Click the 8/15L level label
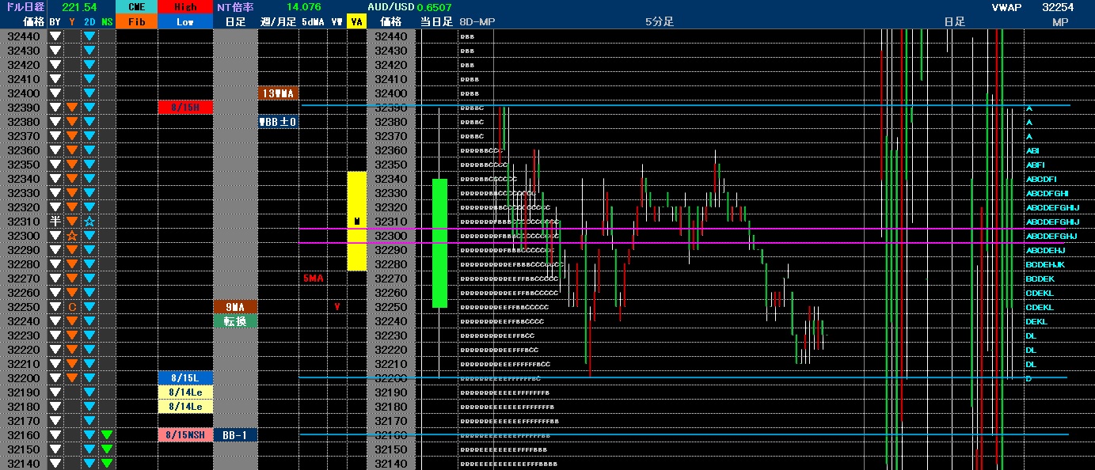This screenshot has height=470, width=1095. tap(185, 378)
